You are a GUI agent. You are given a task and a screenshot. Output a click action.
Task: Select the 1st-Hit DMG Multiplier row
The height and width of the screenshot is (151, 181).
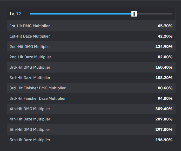pos(91,26)
